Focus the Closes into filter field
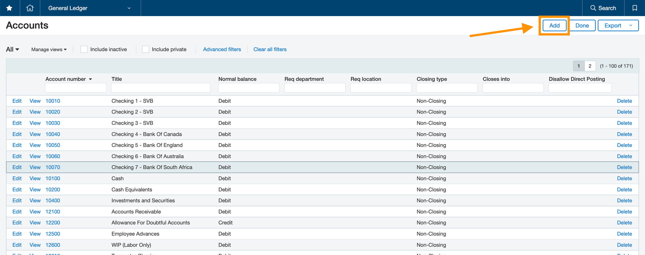Image resolution: width=645 pixels, height=255 pixels. [513, 88]
